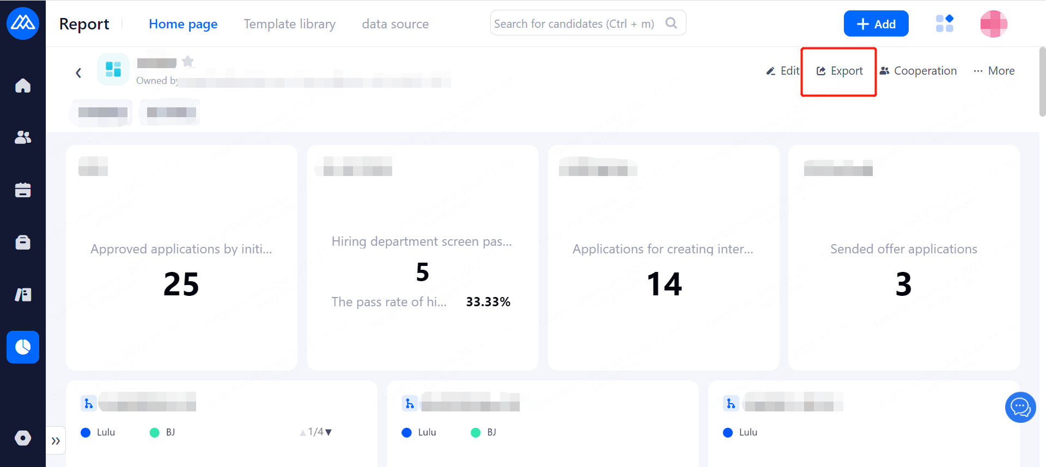Switch to the Home page tab
1046x467 pixels.
tap(183, 24)
